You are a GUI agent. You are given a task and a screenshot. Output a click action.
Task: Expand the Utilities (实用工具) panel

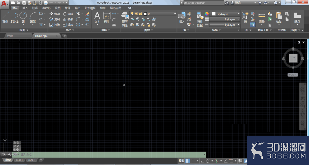coord(265,30)
